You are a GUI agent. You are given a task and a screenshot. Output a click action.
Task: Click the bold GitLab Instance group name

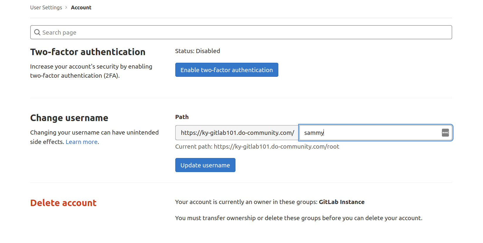(x=341, y=202)
